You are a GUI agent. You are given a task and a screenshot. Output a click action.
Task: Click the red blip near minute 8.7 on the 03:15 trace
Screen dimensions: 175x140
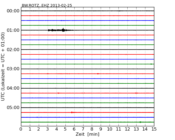[x=98, y=74]
